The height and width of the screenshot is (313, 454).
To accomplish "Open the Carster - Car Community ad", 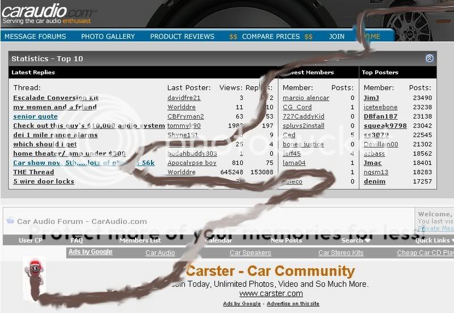I will 270,271.
